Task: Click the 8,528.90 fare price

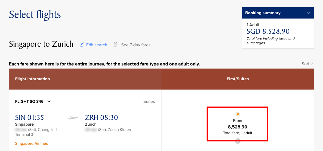Action: pos(237,127)
